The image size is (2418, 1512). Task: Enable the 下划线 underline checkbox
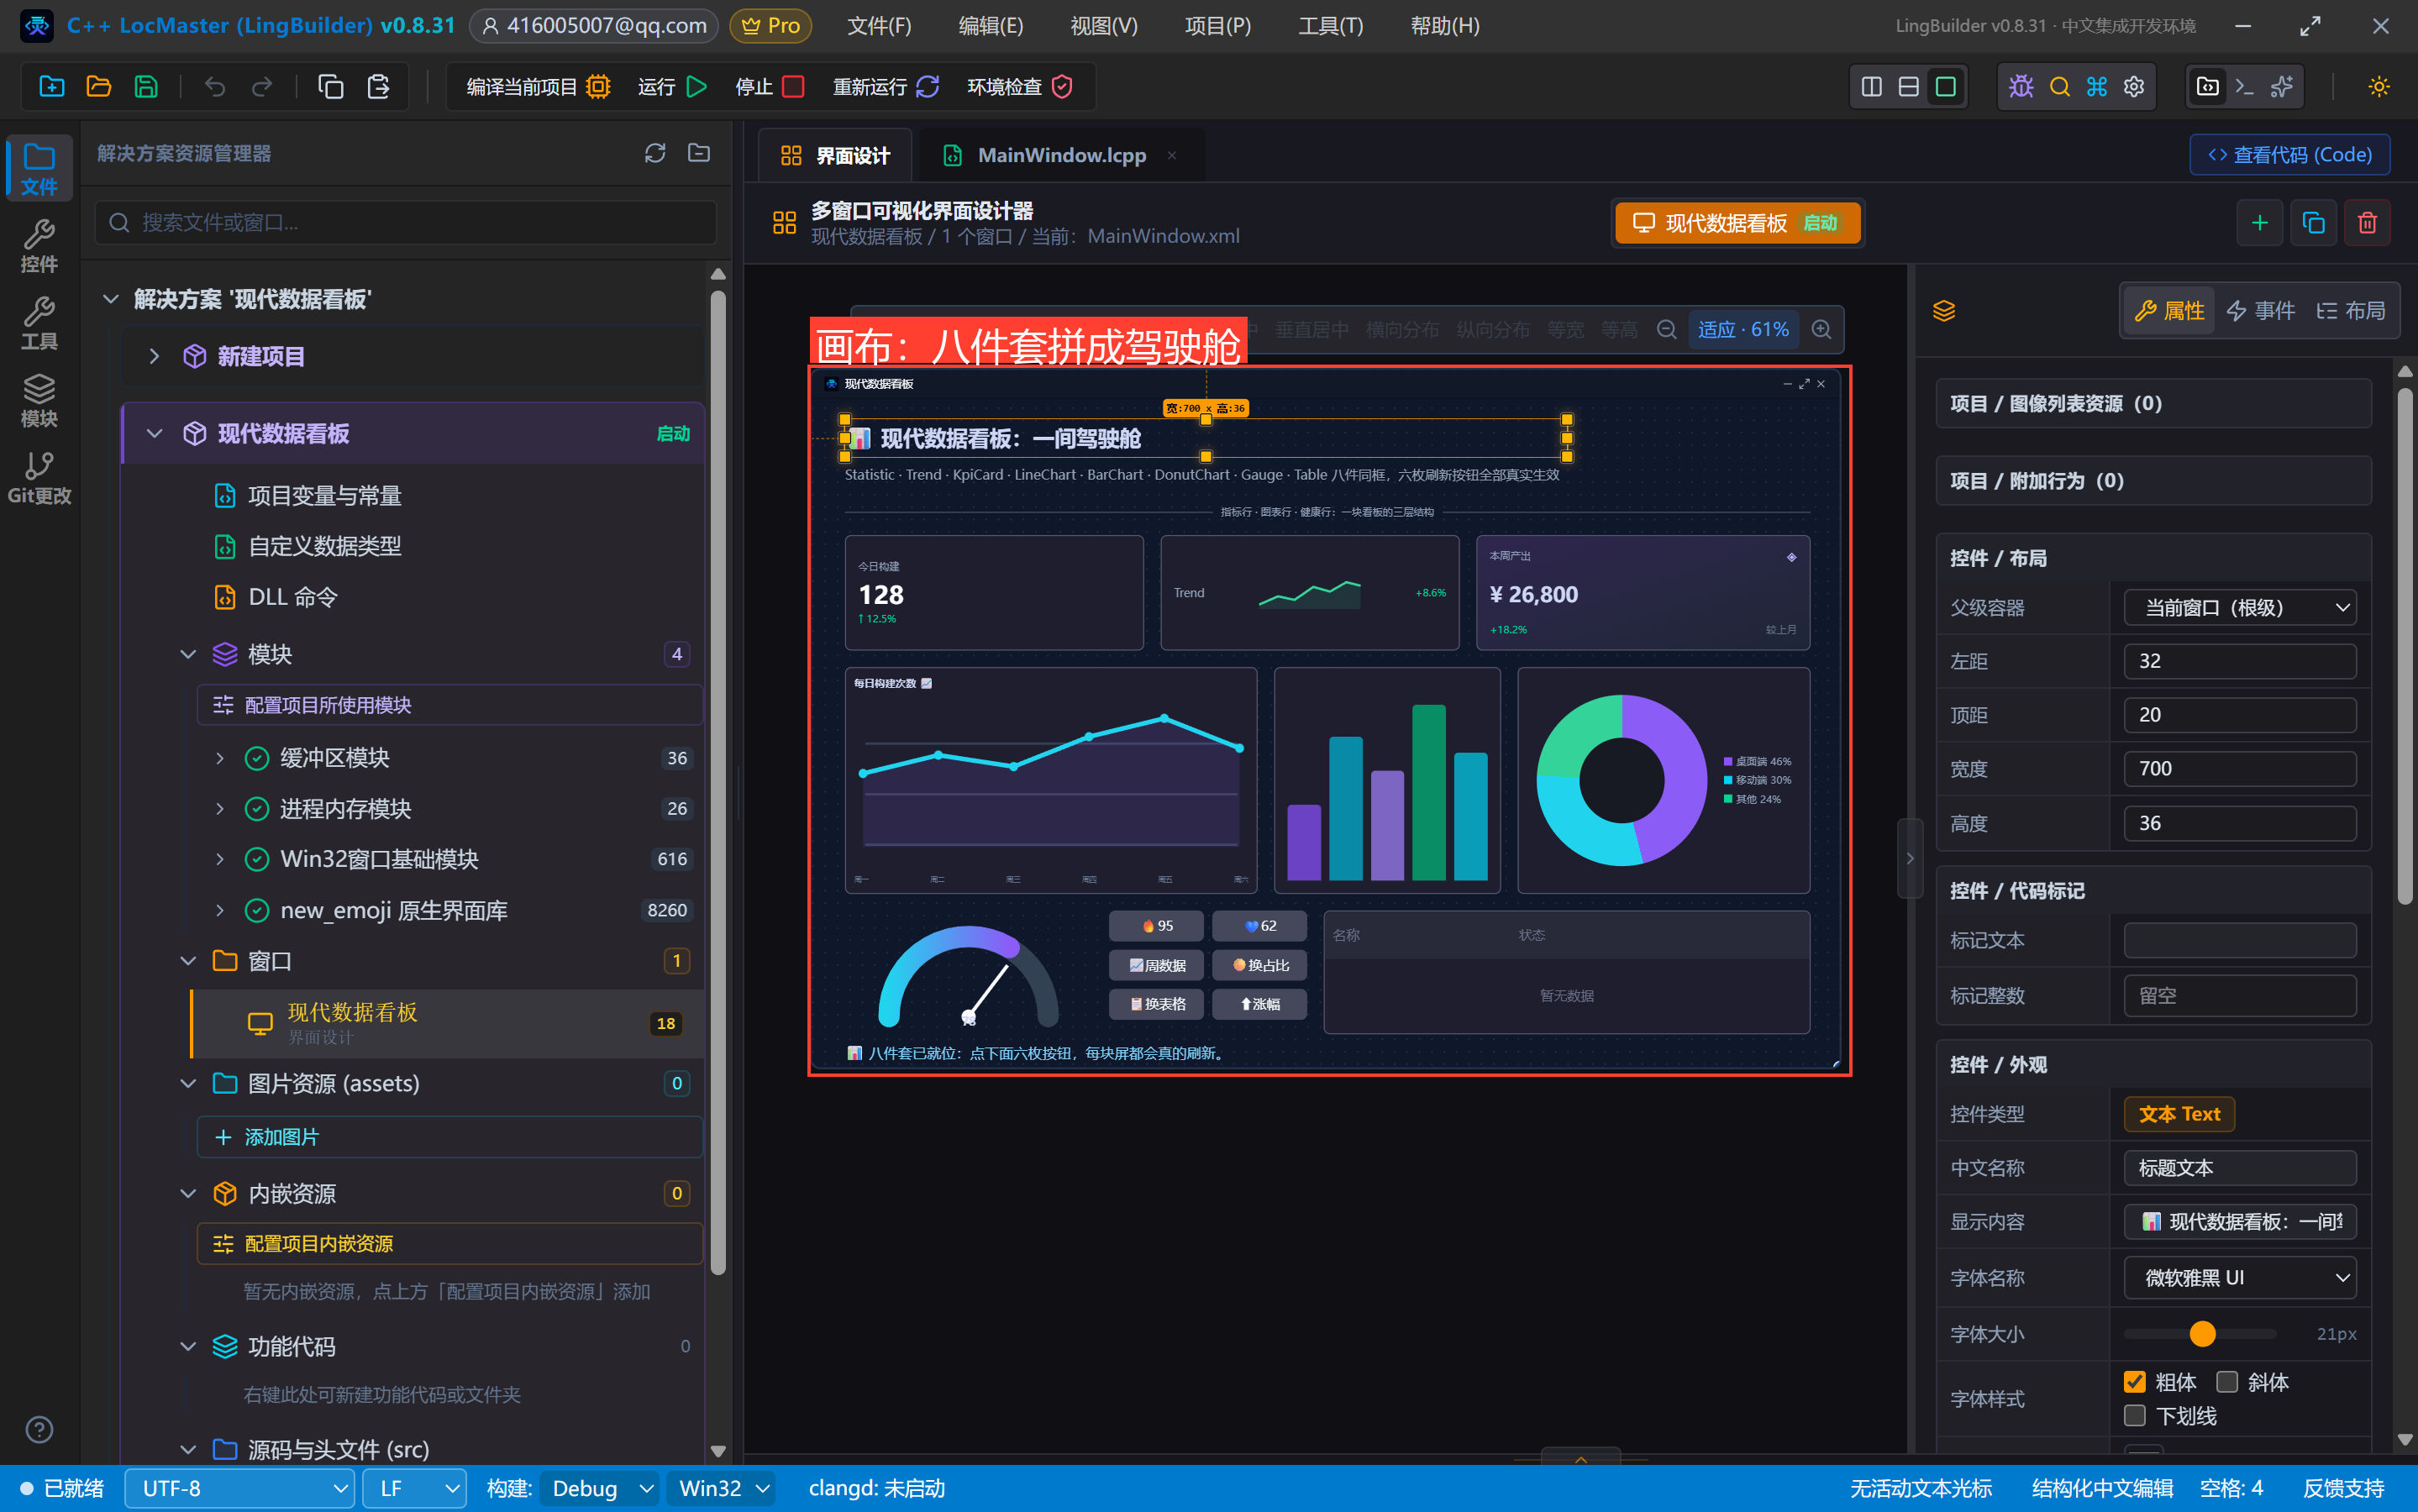(x=2134, y=1415)
